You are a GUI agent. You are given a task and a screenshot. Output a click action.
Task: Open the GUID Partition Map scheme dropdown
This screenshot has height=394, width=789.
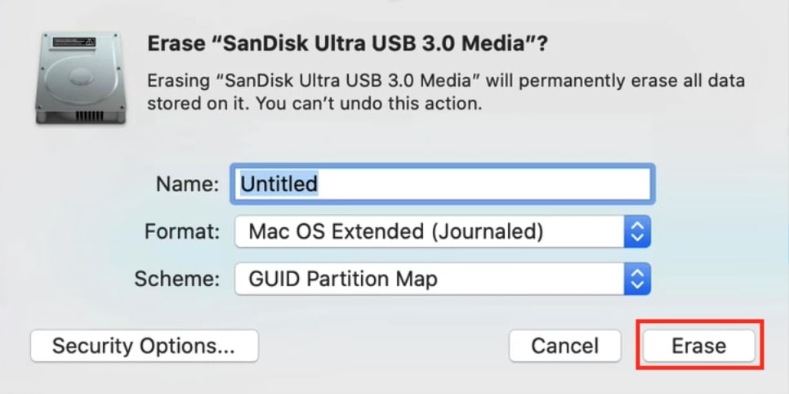tap(443, 279)
